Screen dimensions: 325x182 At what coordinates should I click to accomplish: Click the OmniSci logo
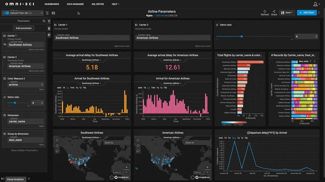20,4
